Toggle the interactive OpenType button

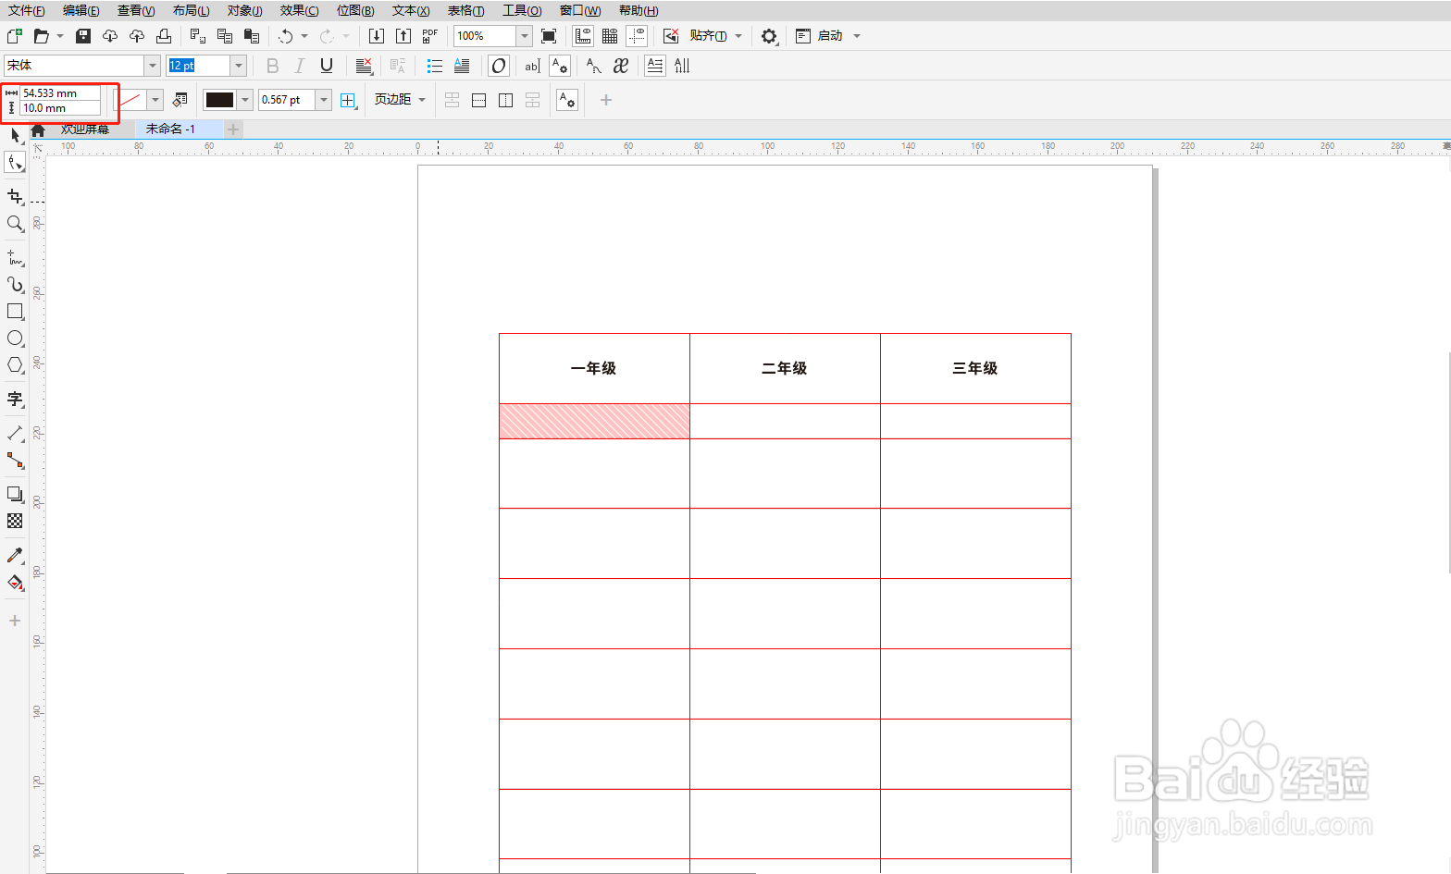pyautogui.click(x=499, y=66)
